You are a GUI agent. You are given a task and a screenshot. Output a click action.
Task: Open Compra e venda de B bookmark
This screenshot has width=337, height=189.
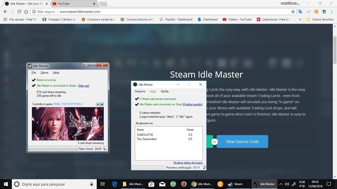[98, 19]
